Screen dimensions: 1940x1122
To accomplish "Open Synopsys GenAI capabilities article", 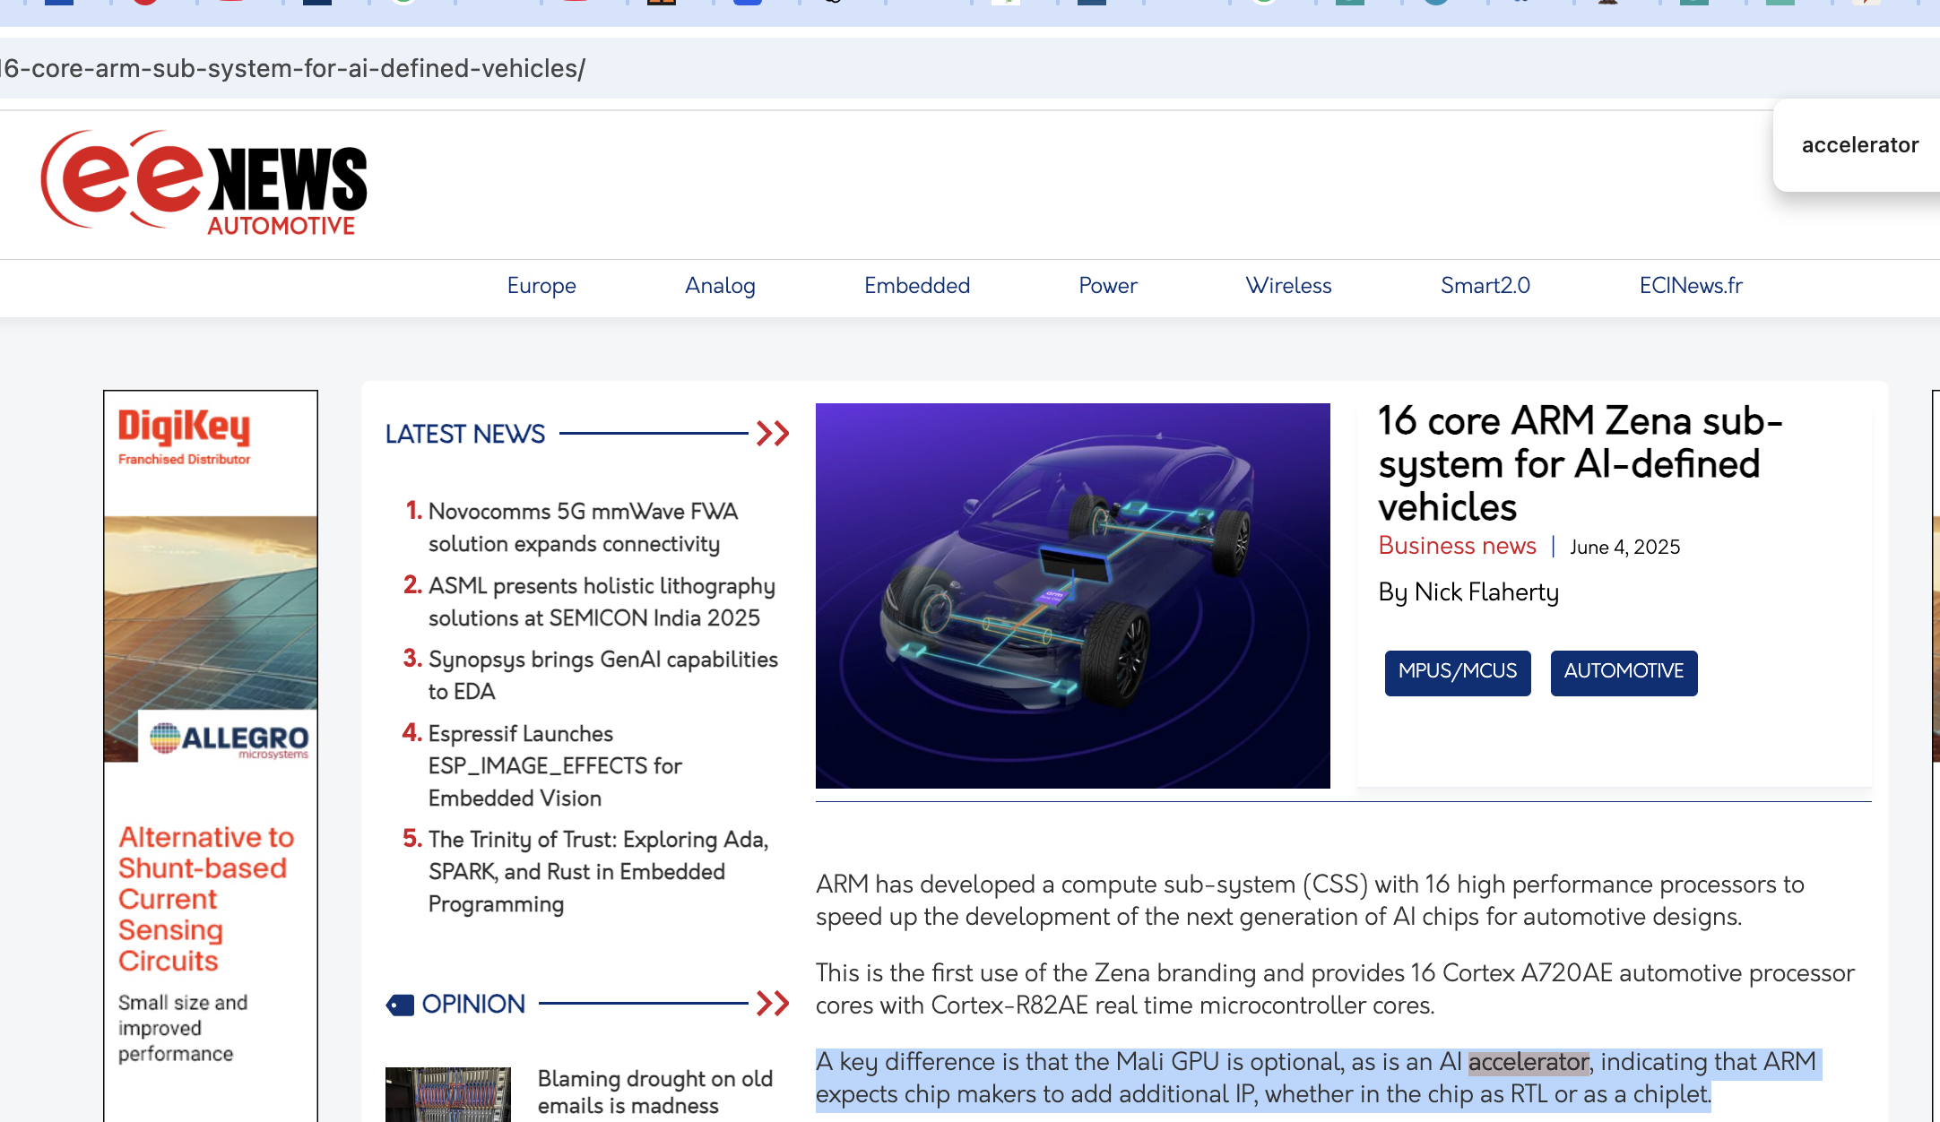I will tap(603, 676).
